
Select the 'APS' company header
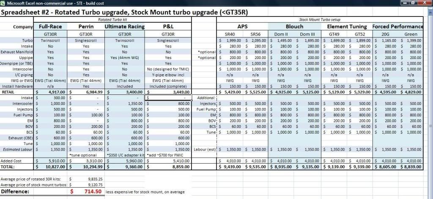[242, 27]
